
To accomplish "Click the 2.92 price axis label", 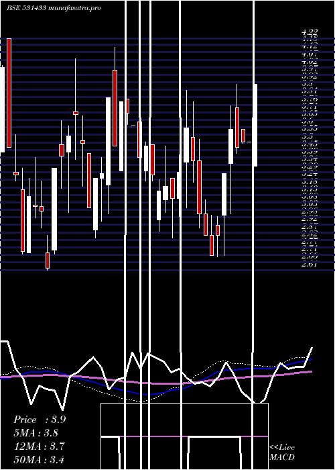I will coord(310,219).
